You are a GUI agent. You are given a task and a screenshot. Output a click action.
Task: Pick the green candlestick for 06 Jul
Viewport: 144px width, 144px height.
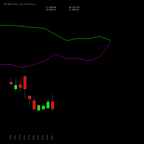(x=39, y=108)
